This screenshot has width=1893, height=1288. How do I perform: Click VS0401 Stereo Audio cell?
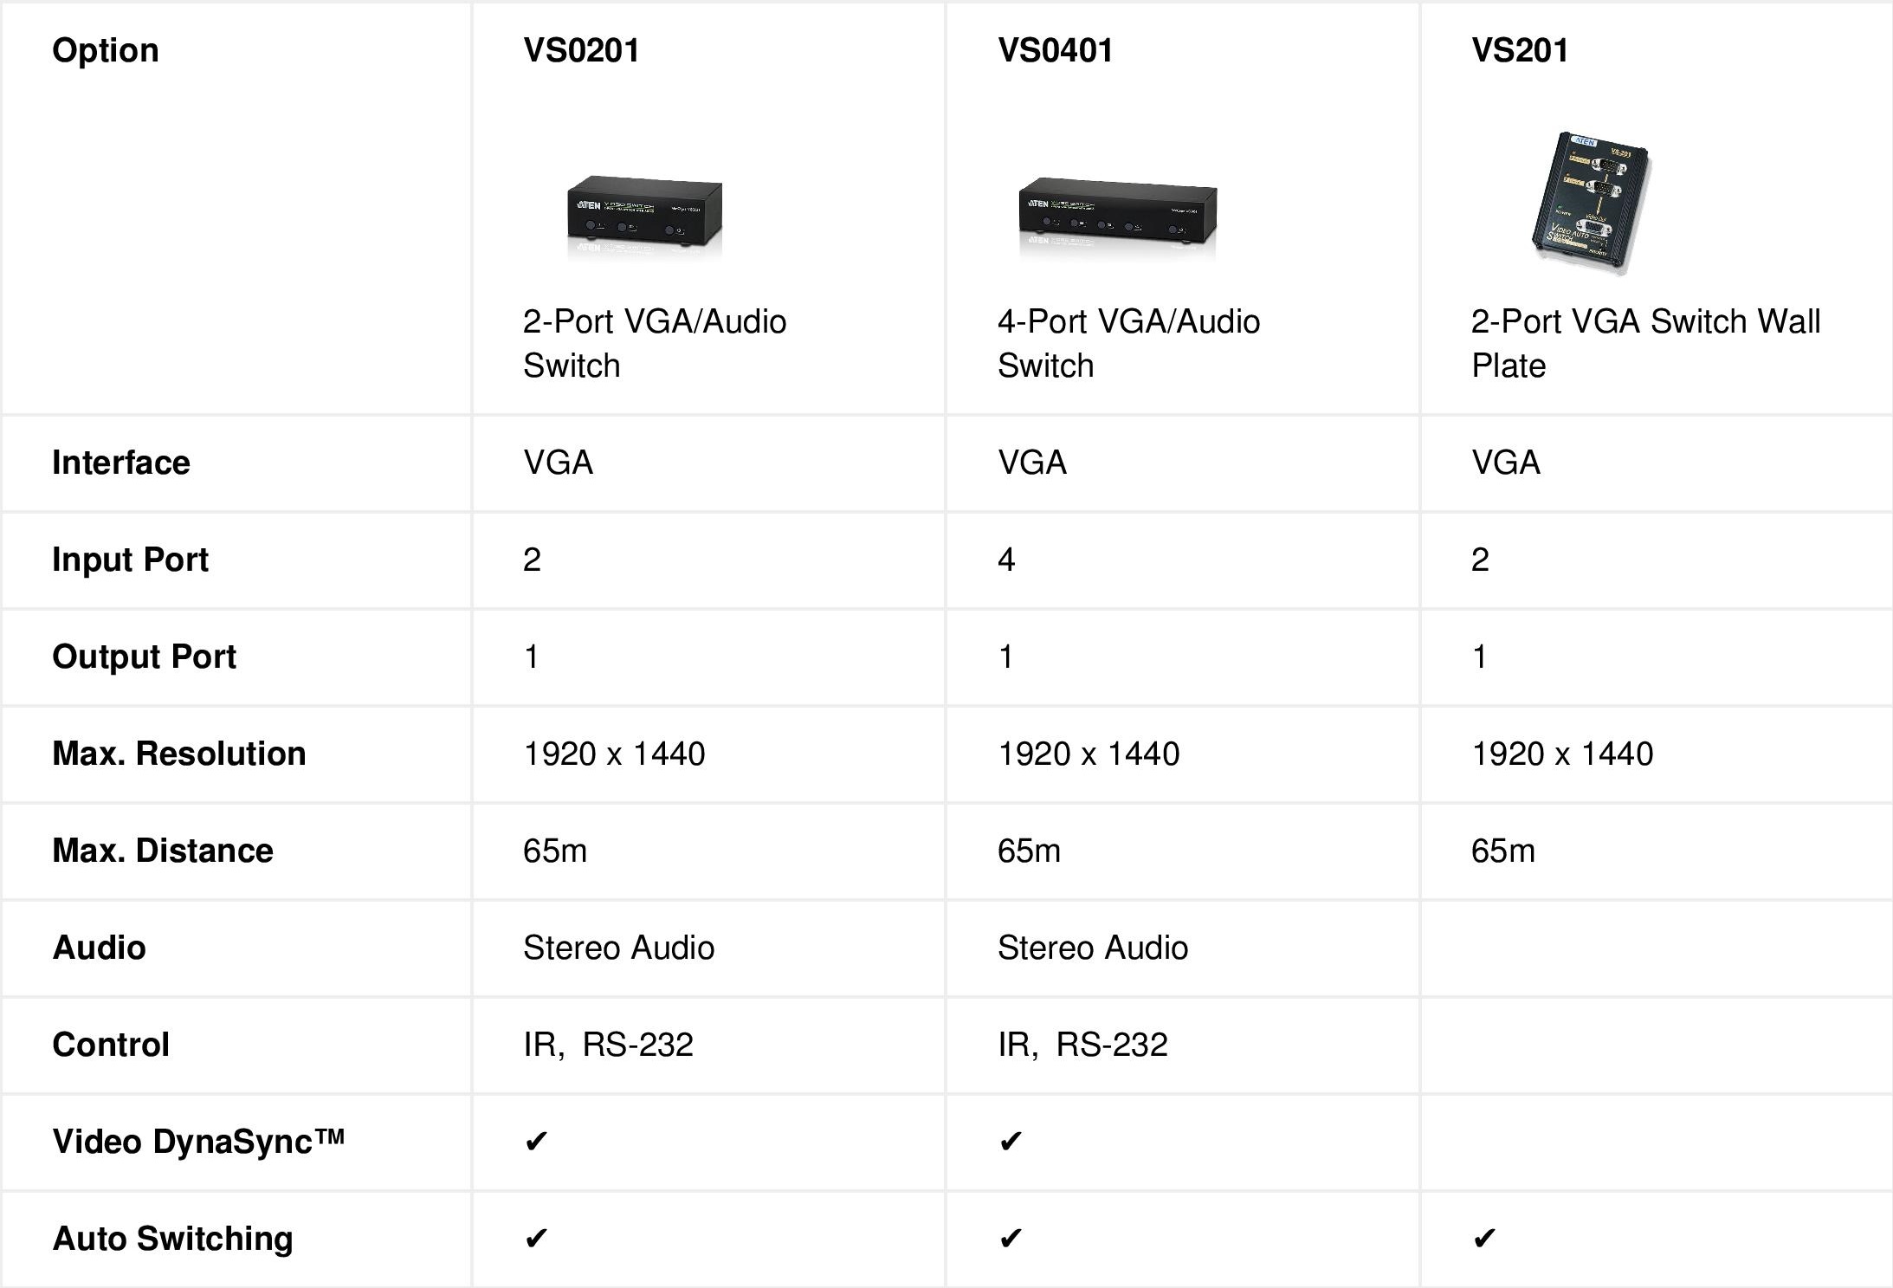pyautogui.click(x=1093, y=948)
